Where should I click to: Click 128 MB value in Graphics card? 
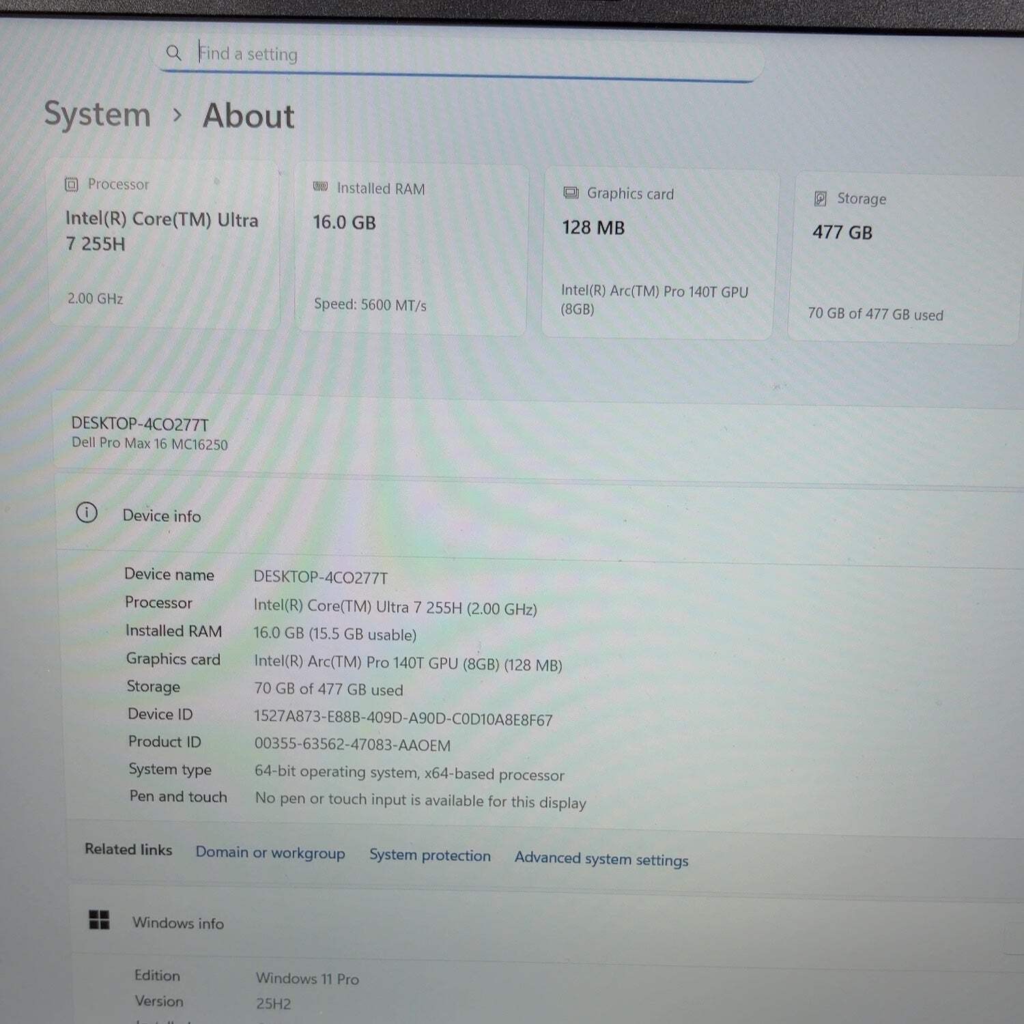(593, 227)
